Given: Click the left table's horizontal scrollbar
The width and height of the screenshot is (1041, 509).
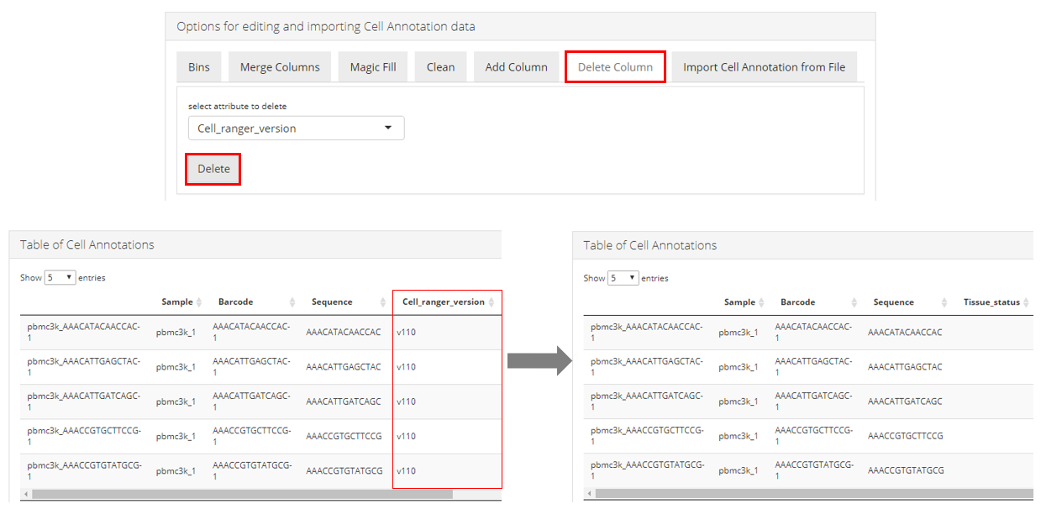Looking at the screenshot, I should pos(242,495).
